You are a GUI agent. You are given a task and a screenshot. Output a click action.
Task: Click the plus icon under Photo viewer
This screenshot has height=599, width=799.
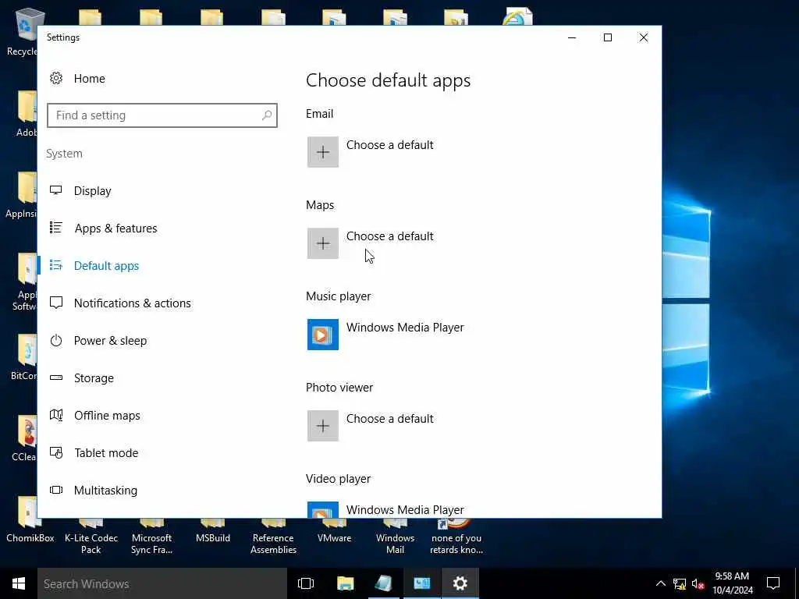click(323, 425)
